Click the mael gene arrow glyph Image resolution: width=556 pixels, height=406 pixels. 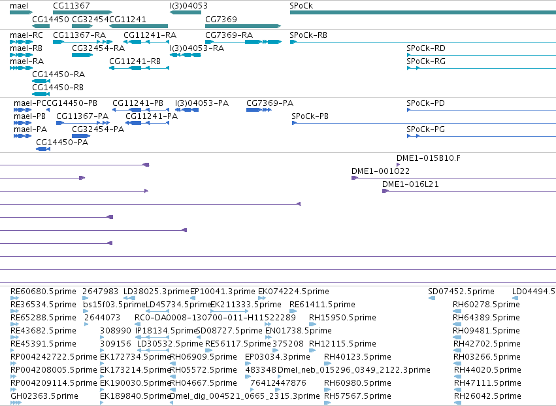click(x=22, y=13)
